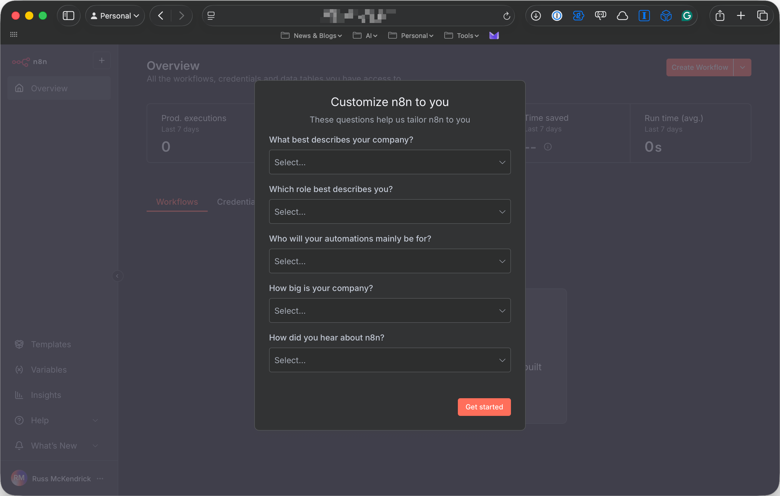The image size is (780, 496).
Task: Click the page reload icon
Action: 507,16
